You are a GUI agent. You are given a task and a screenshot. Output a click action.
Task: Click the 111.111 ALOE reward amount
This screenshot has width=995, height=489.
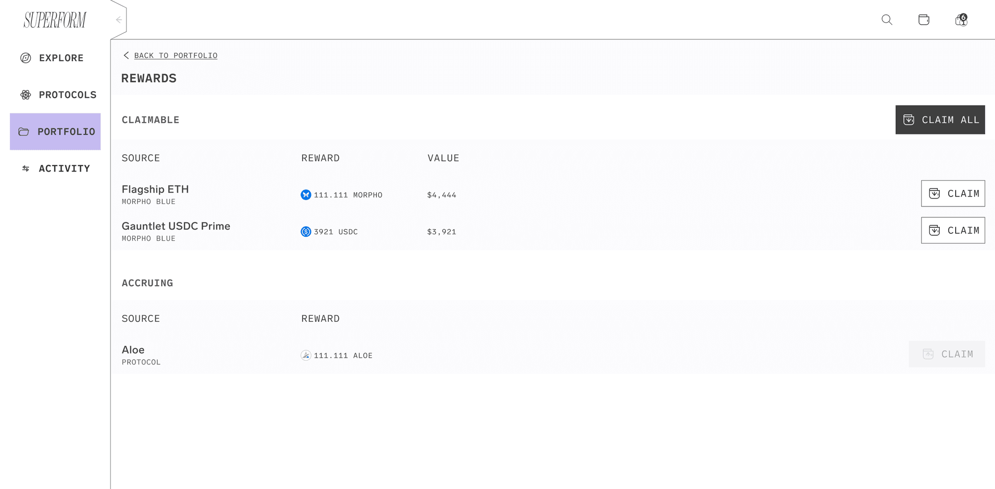pyautogui.click(x=343, y=356)
